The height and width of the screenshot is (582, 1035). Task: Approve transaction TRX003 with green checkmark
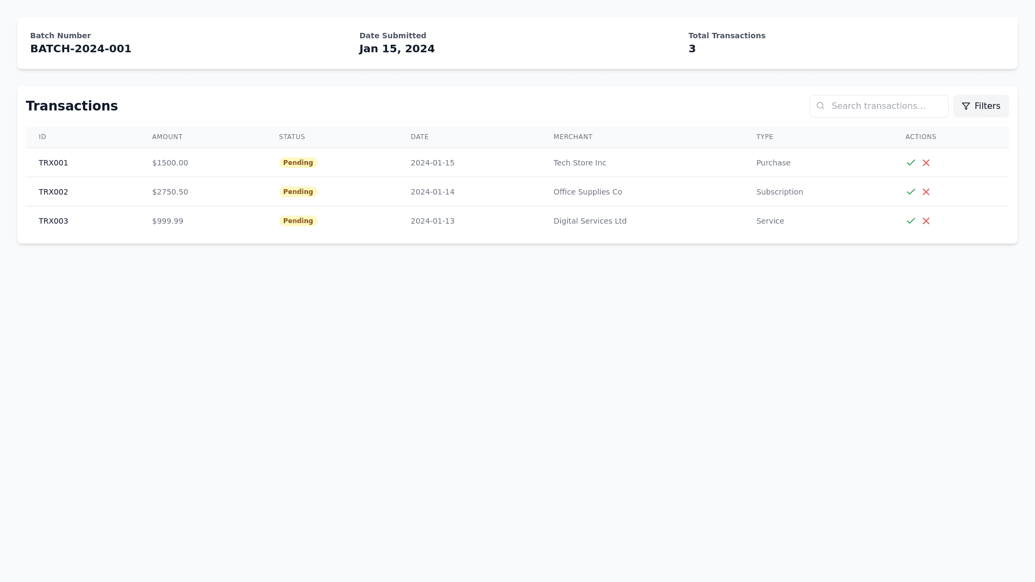point(910,221)
